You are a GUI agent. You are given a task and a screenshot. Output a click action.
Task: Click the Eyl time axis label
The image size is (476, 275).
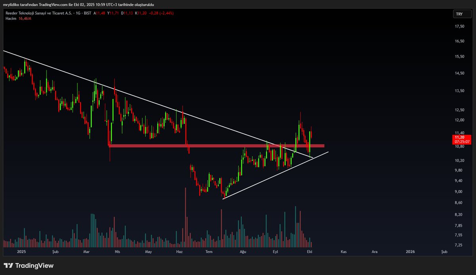point(275,251)
